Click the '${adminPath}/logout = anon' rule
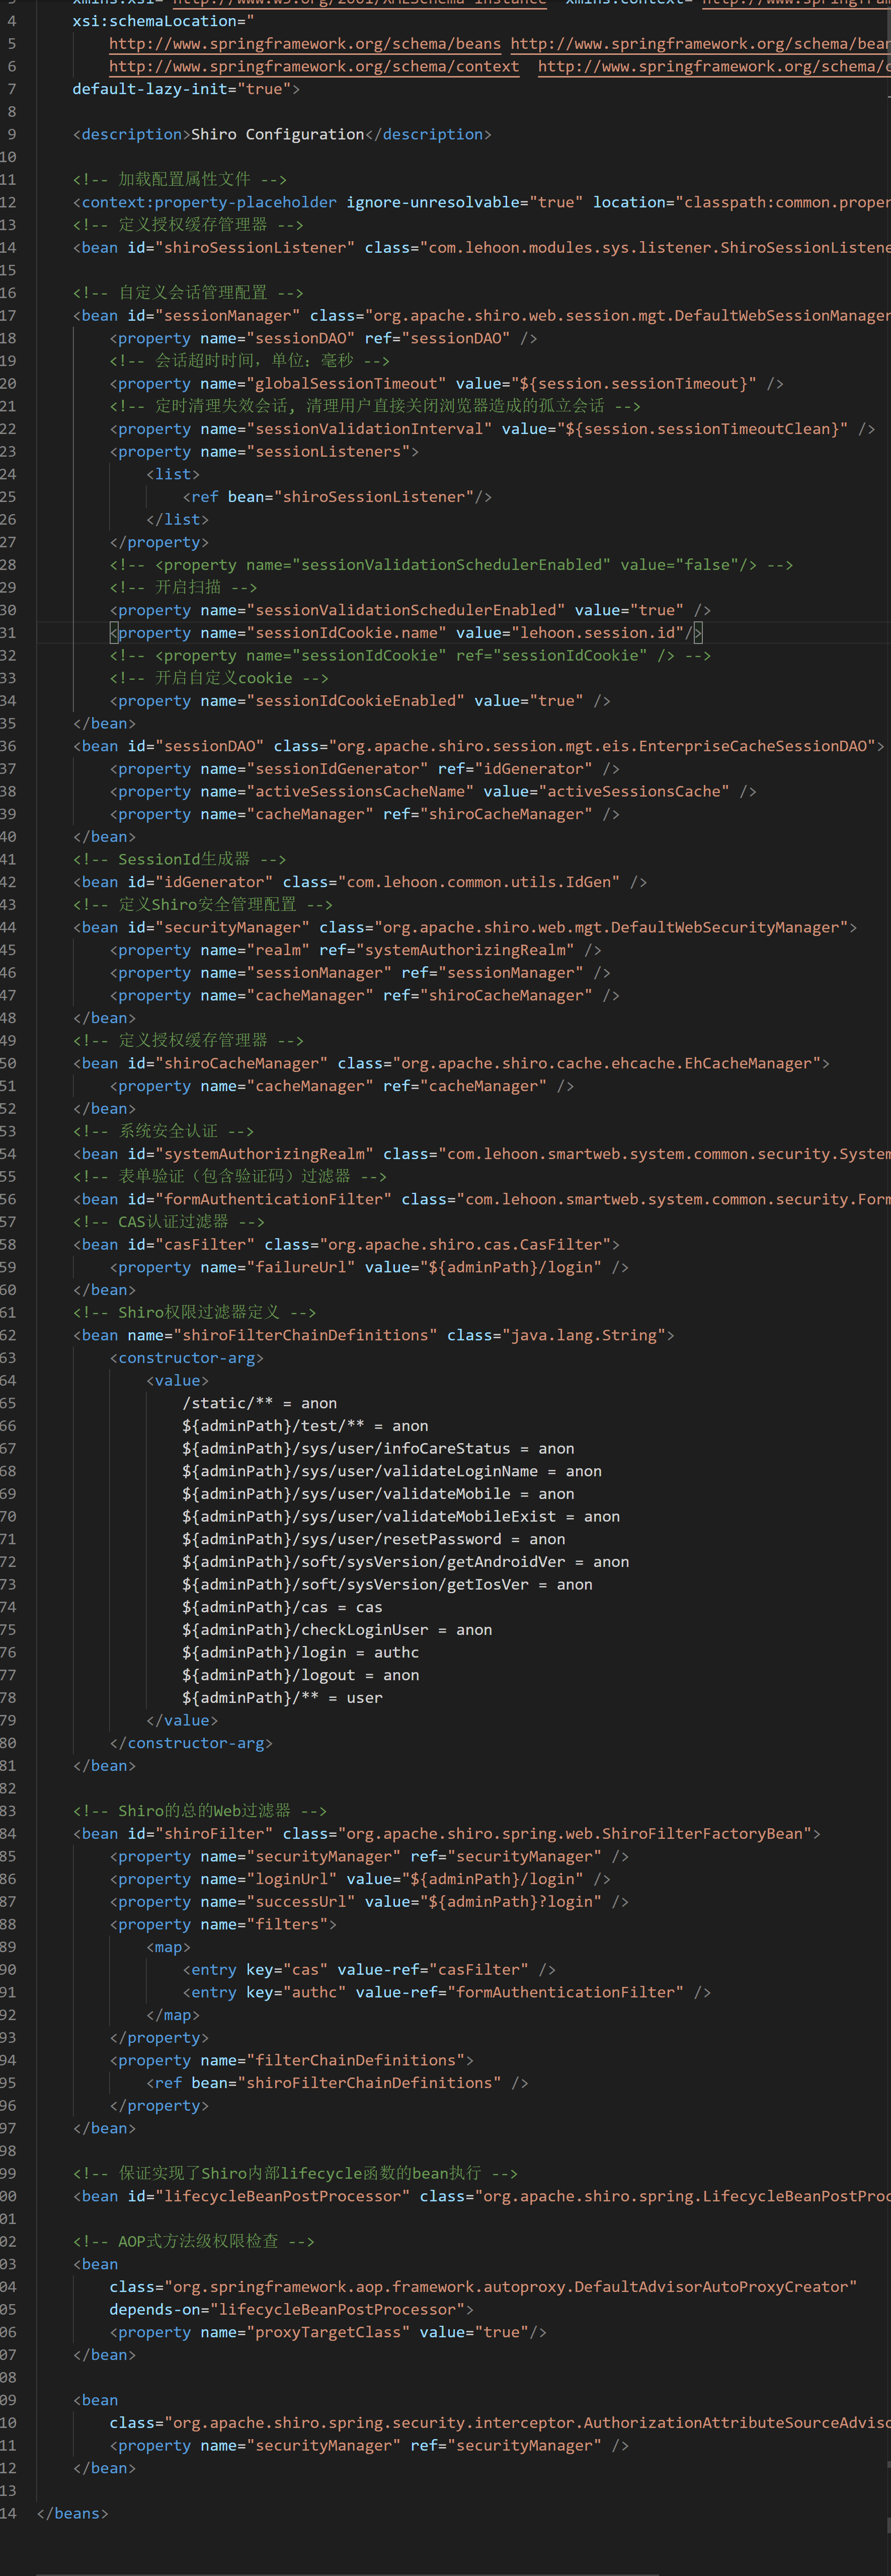The image size is (891, 2576). pos(301,1676)
